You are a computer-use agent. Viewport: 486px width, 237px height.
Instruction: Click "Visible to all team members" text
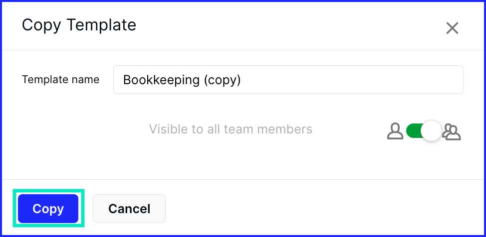[x=231, y=129]
